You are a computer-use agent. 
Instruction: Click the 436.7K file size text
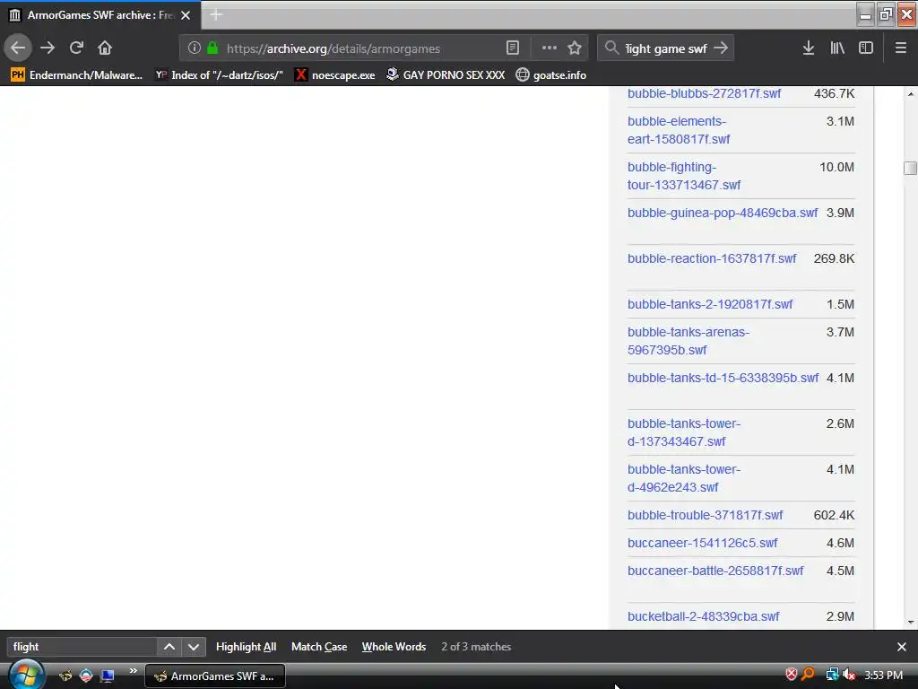835,93
